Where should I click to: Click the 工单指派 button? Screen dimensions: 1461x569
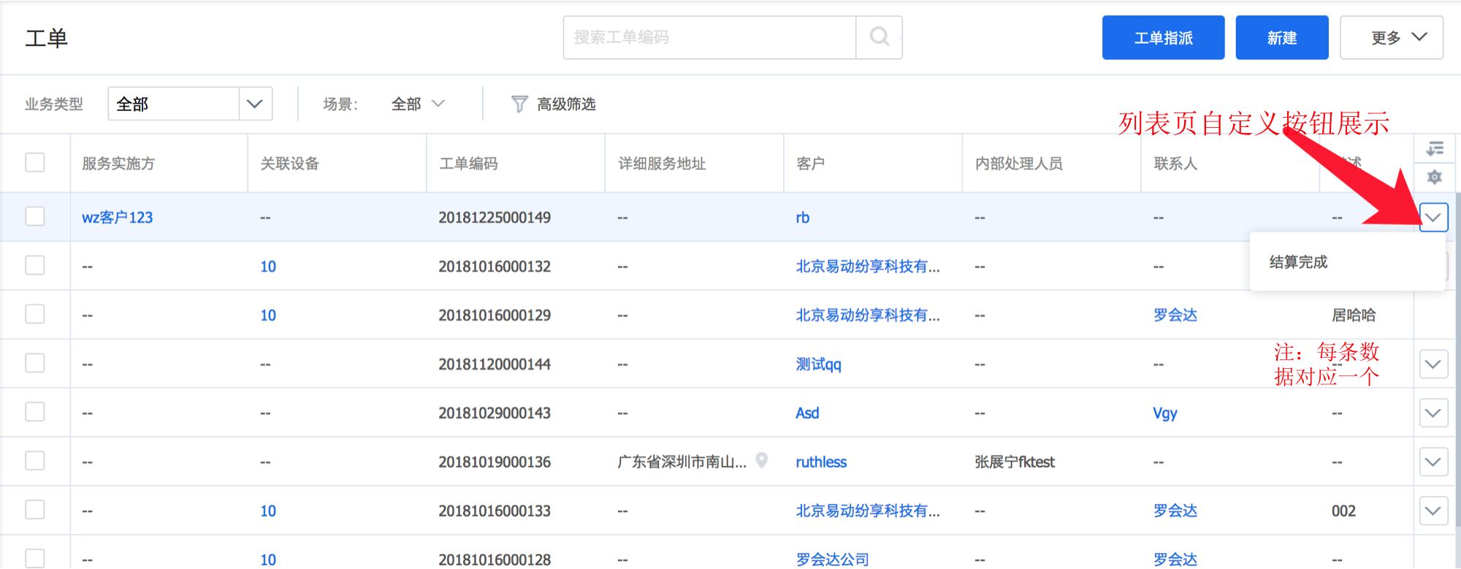(x=1163, y=37)
